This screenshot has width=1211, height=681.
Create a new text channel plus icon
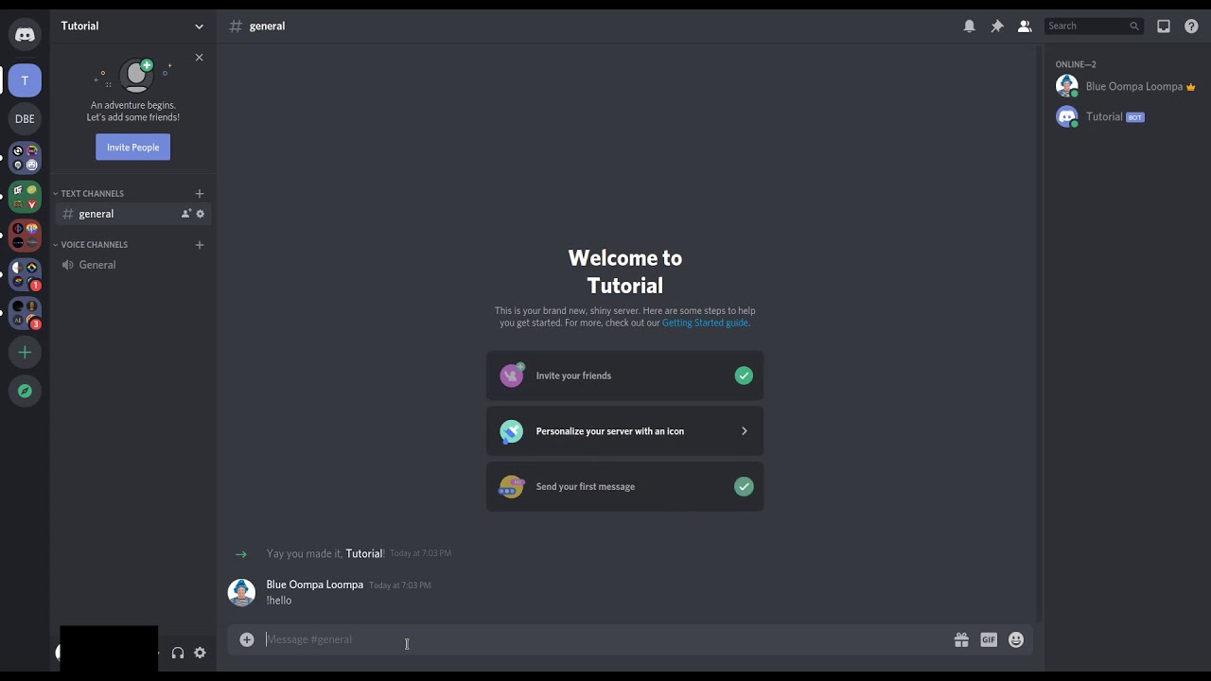tap(199, 194)
